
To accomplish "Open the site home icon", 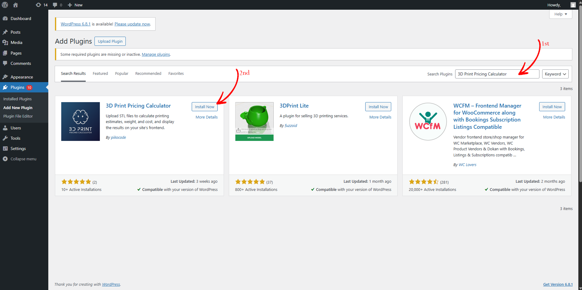I will [x=15, y=5].
